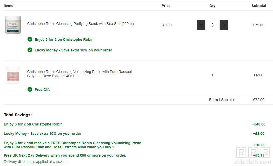Click the green checkmark beside Free Gift

click(30, 89)
